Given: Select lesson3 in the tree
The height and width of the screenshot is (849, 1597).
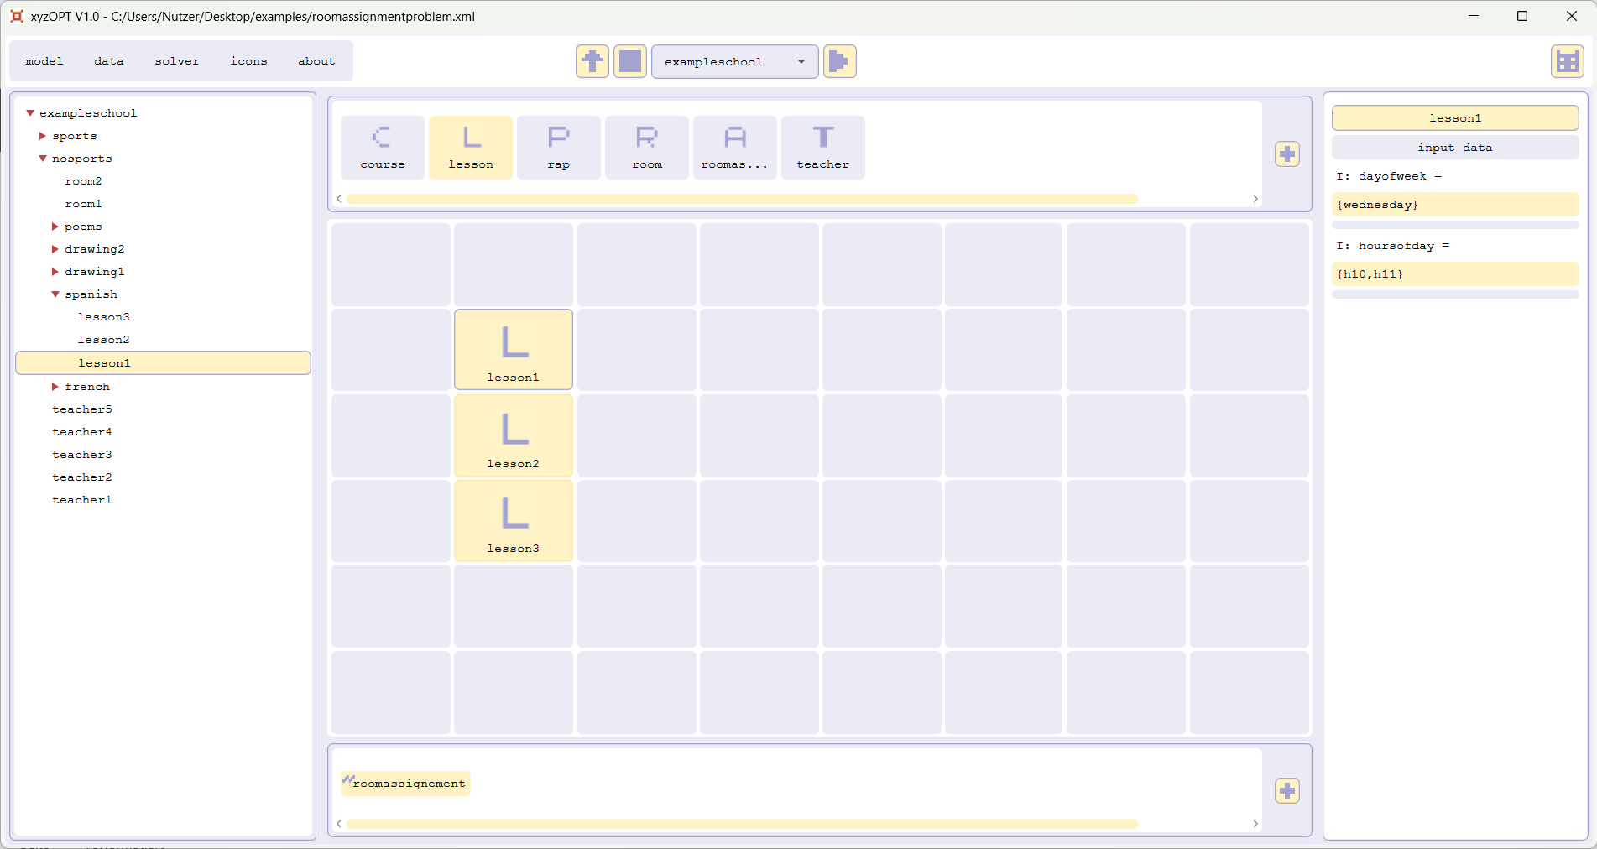Looking at the screenshot, I should click(104, 317).
